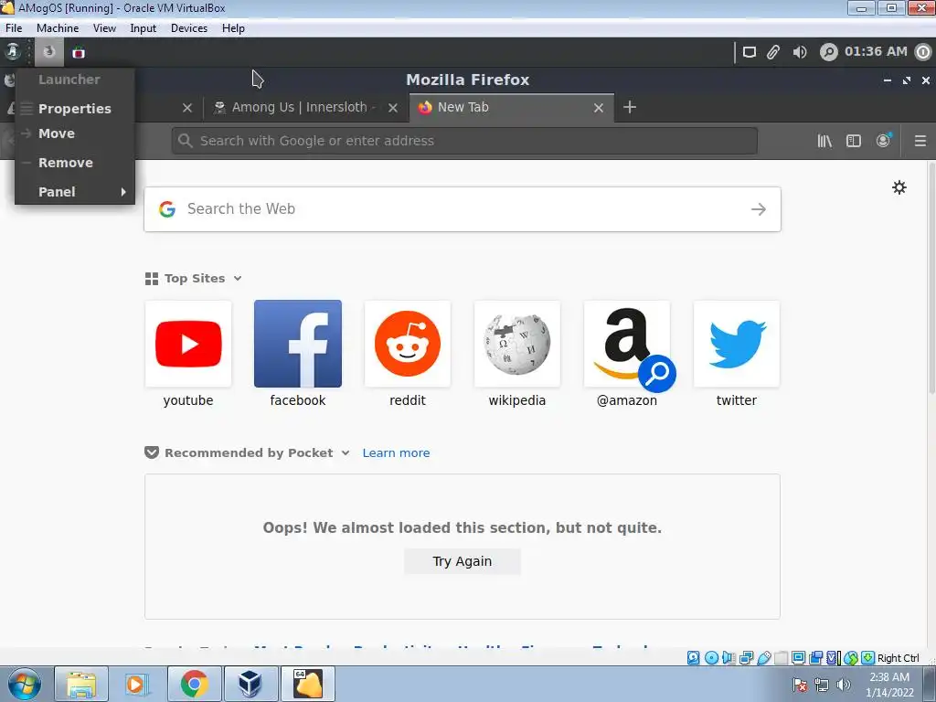The height and width of the screenshot is (702, 936).
Task: Click VirtualBox recording status icon
Action: point(815,658)
